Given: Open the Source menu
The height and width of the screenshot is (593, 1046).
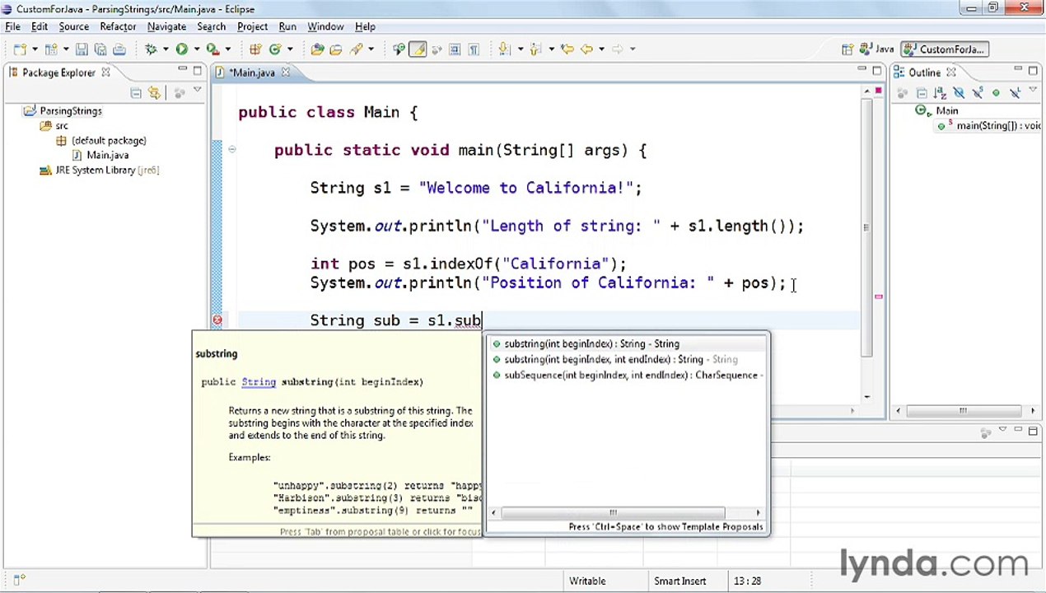Looking at the screenshot, I should click(x=73, y=26).
